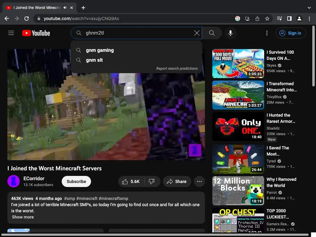This screenshot has width=316, height=237.
Task: Close the YouTube tab
Action: tap(72, 8)
